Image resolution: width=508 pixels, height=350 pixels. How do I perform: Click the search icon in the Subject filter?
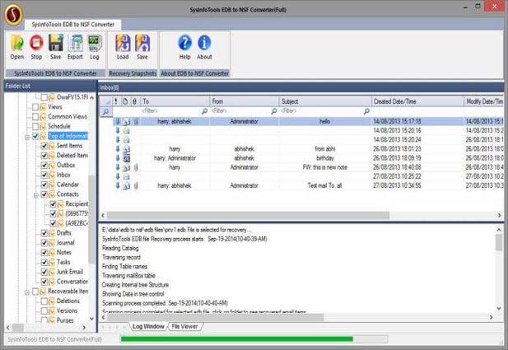click(366, 111)
